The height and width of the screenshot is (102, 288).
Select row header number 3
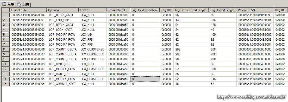(5, 25)
